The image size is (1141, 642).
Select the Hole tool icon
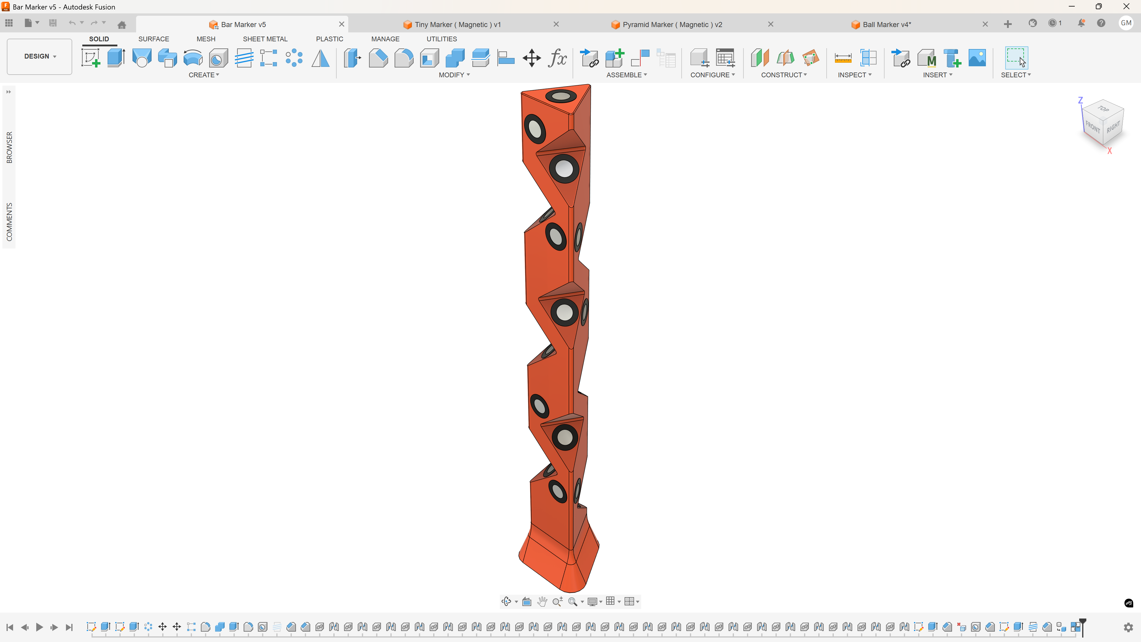click(218, 58)
